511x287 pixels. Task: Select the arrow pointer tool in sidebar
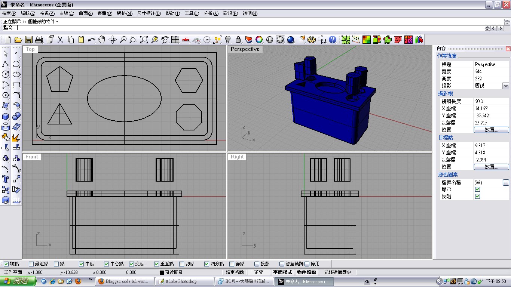point(6,53)
